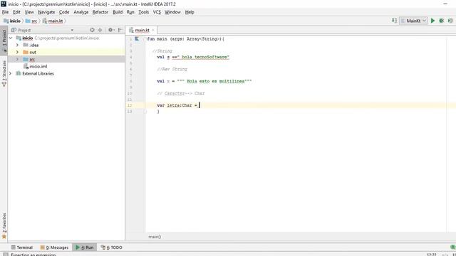Viewport: 456px width, 256px height.
Task: Expand the src folder
Action: pyautogui.click(x=17, y=59)
